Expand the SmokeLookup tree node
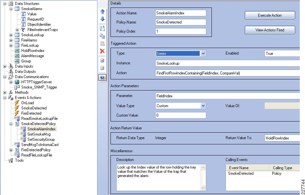Screen dimensions: 305x195 pos(11,35)
